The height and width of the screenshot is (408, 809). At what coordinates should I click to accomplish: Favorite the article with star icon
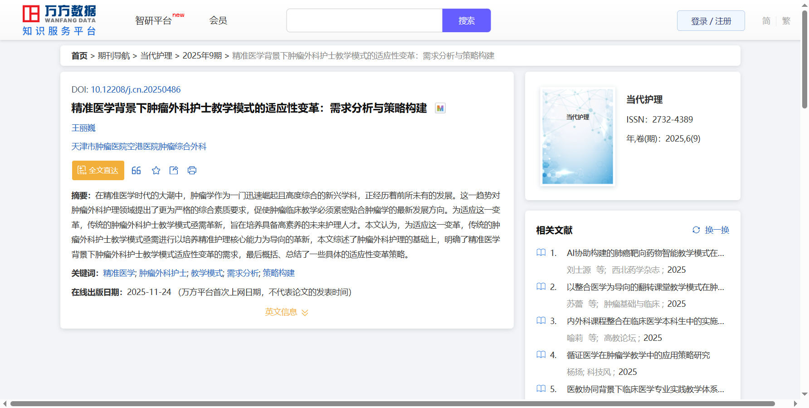click(156, 170)
